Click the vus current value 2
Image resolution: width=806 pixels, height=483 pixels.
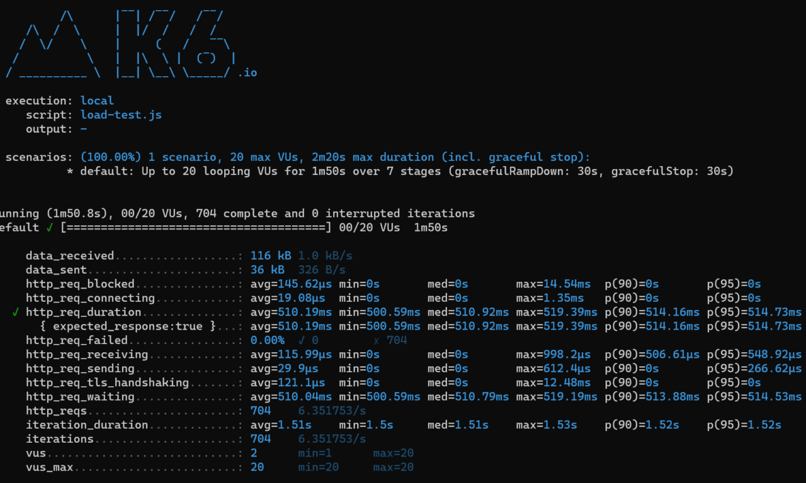click(x=254, y=453)
